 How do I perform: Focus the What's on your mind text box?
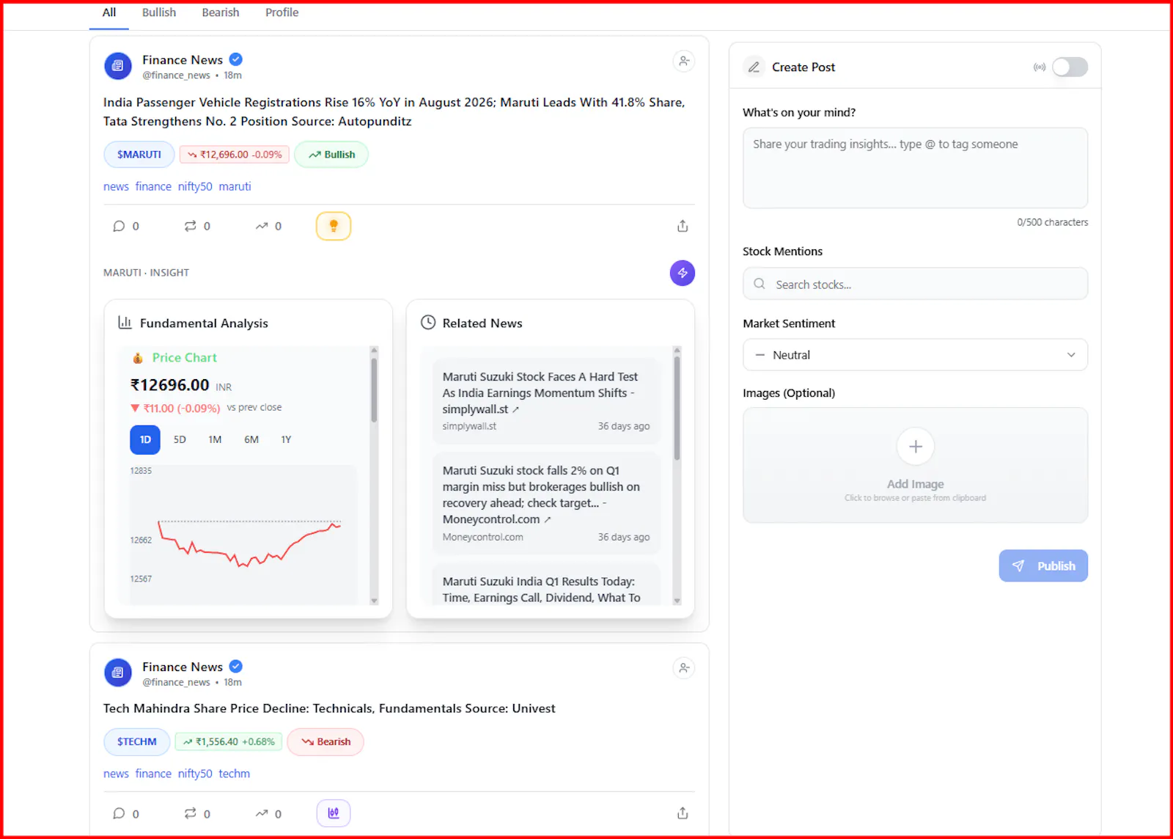tap(915, 168)
